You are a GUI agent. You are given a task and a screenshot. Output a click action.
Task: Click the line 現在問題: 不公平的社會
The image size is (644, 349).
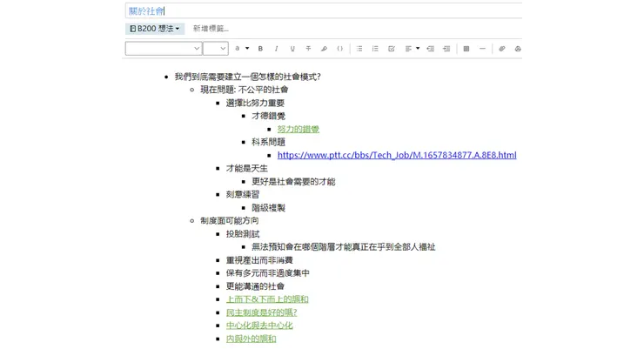pos(244,90)
